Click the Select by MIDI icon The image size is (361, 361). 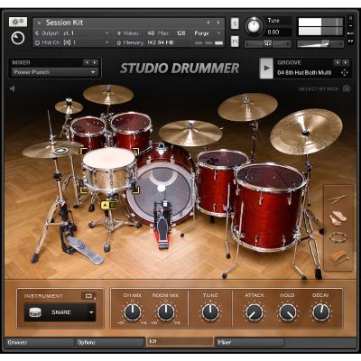pyautogui.click(x=347, y=89)
